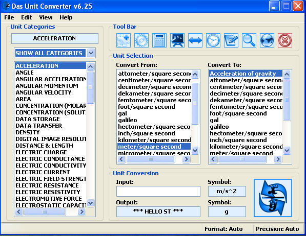The width and height of the screenshot is (306, 236).
Task: Choose inch/square second in Convert To
Action: (246, 140)
